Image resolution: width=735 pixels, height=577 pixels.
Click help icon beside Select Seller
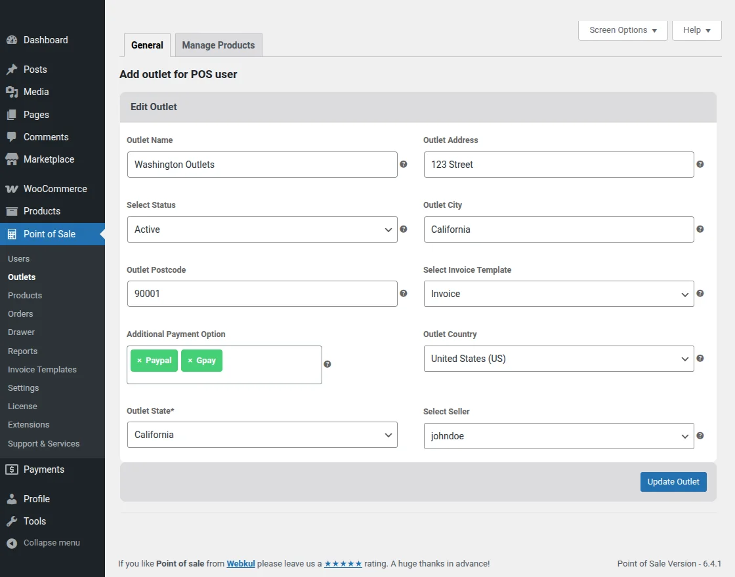point(700,435)
